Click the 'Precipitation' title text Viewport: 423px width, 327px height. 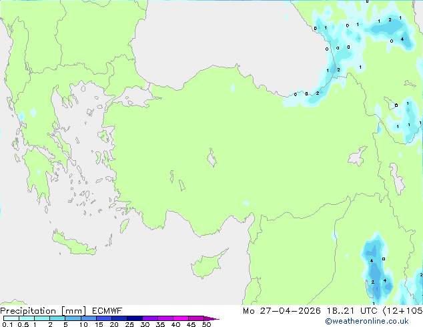click(x=28, y=311)
